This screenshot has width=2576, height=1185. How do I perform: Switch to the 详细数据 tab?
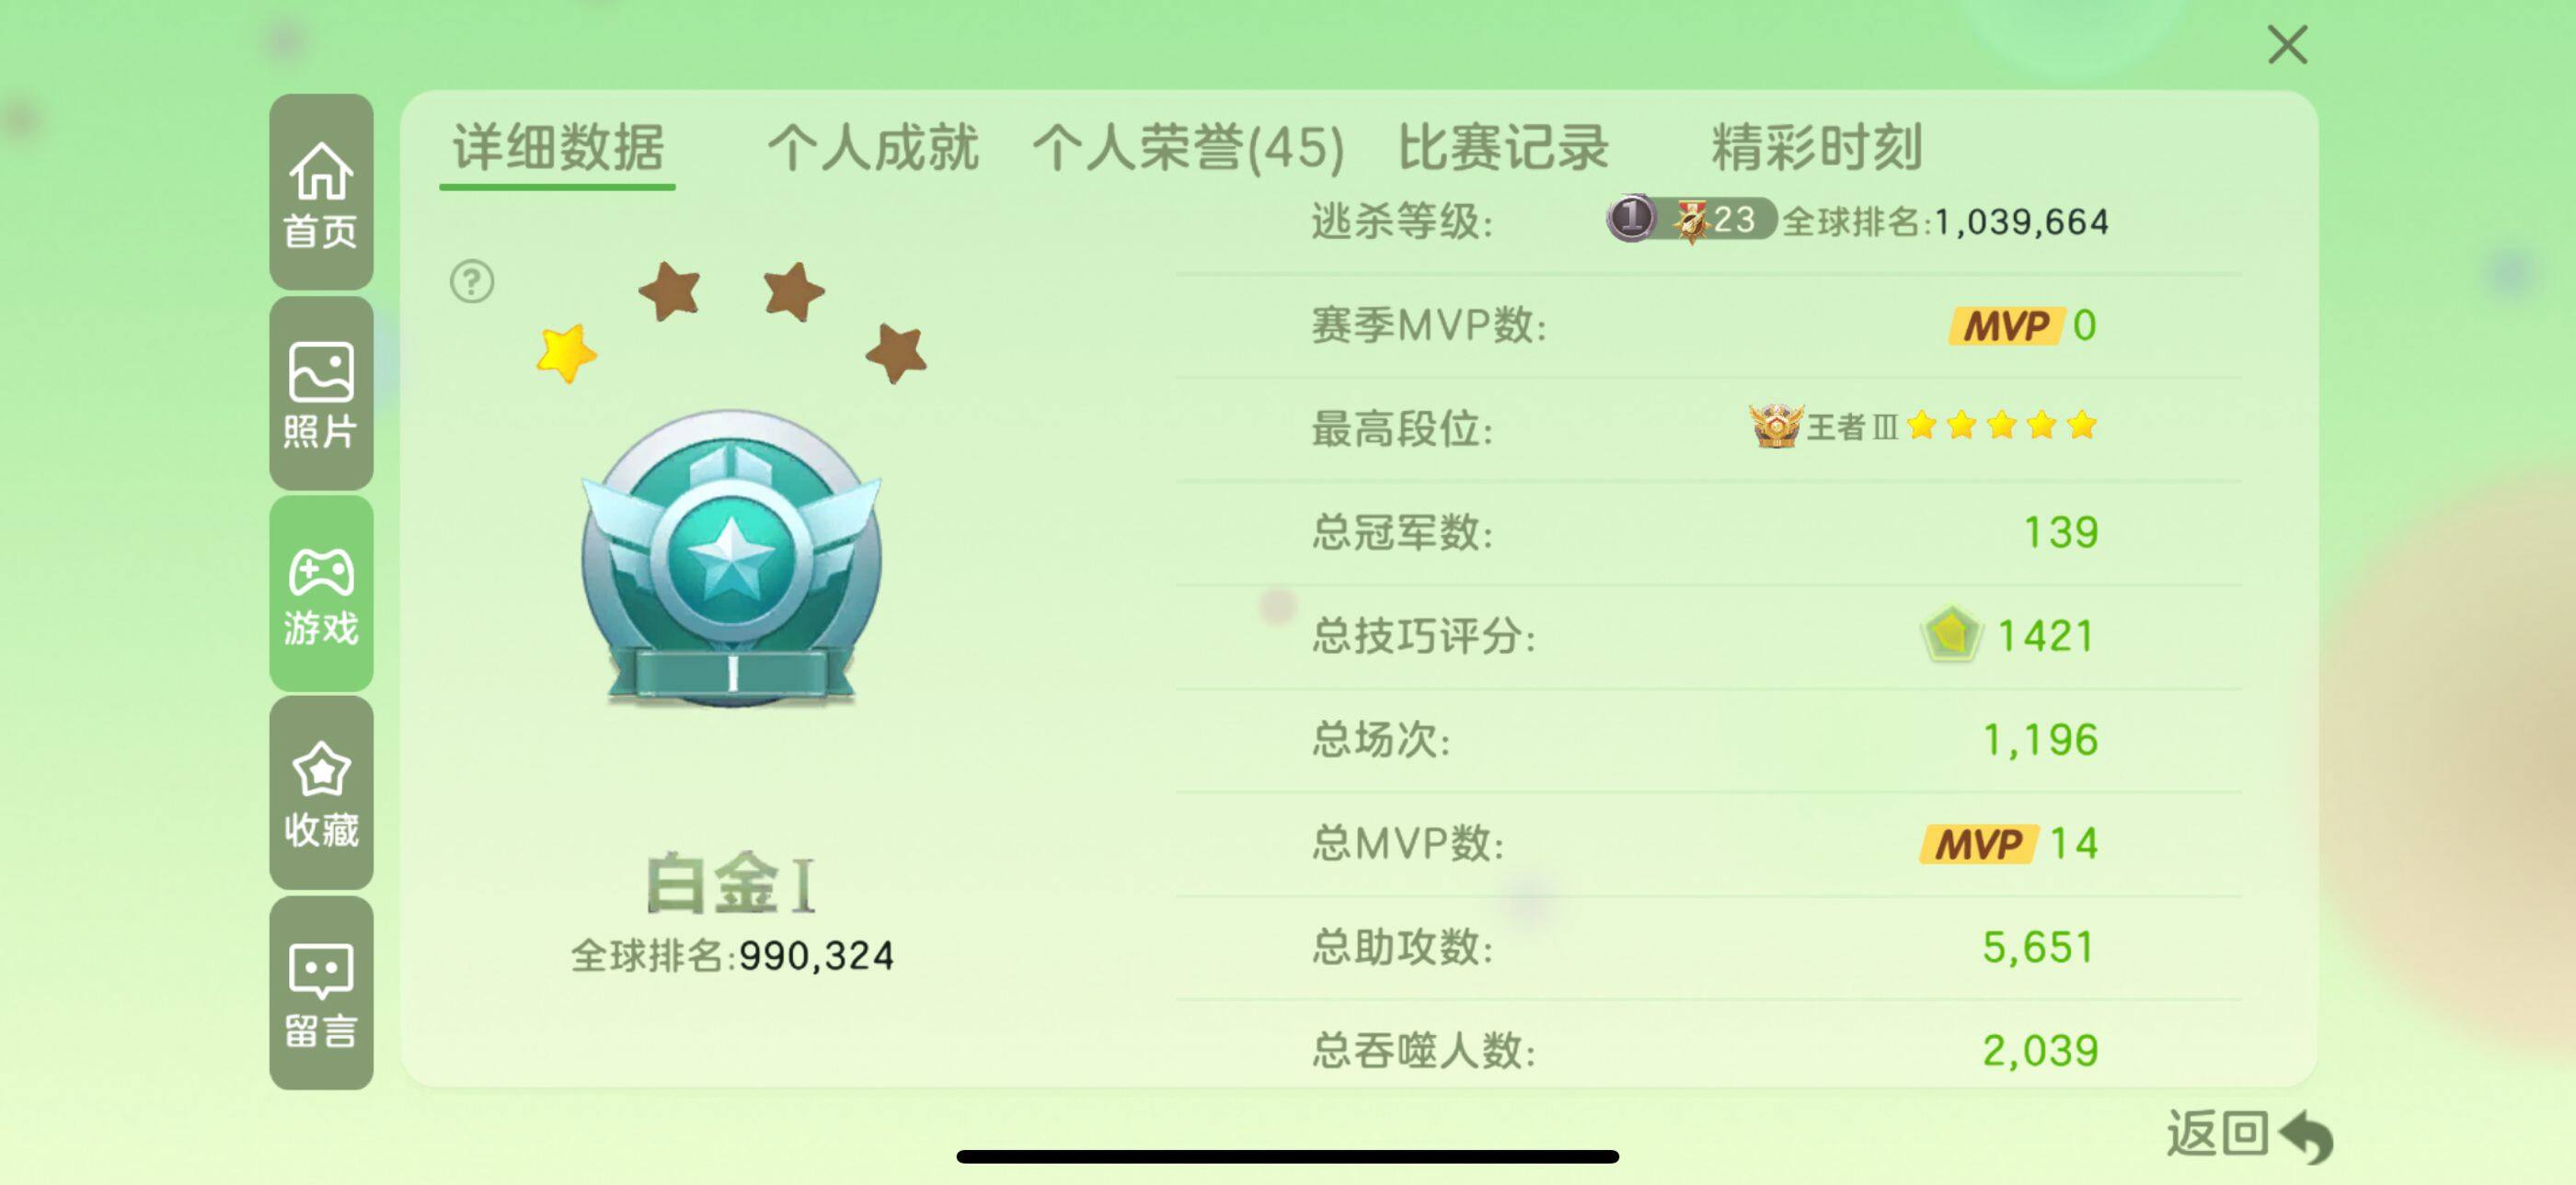558,148
